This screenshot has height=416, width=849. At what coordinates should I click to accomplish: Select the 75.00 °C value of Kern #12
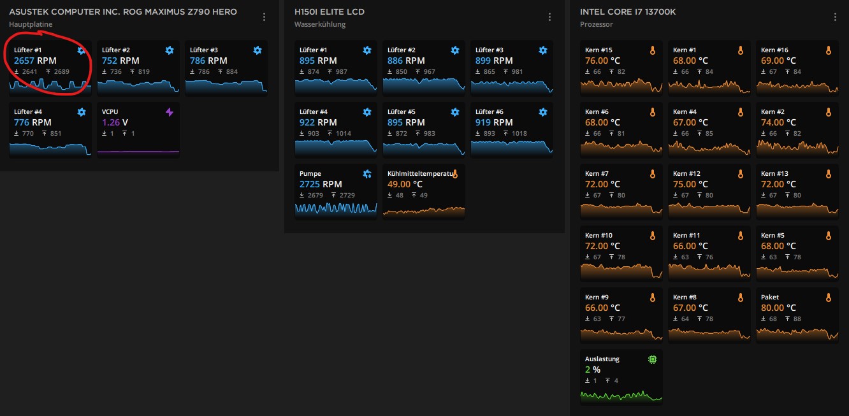pyautogui.click(x=690, y=184)
